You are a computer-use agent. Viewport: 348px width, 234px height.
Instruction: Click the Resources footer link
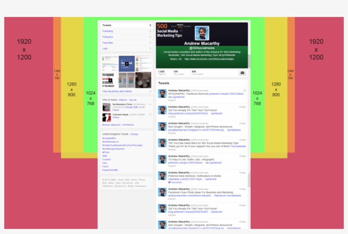coord(127,183)
